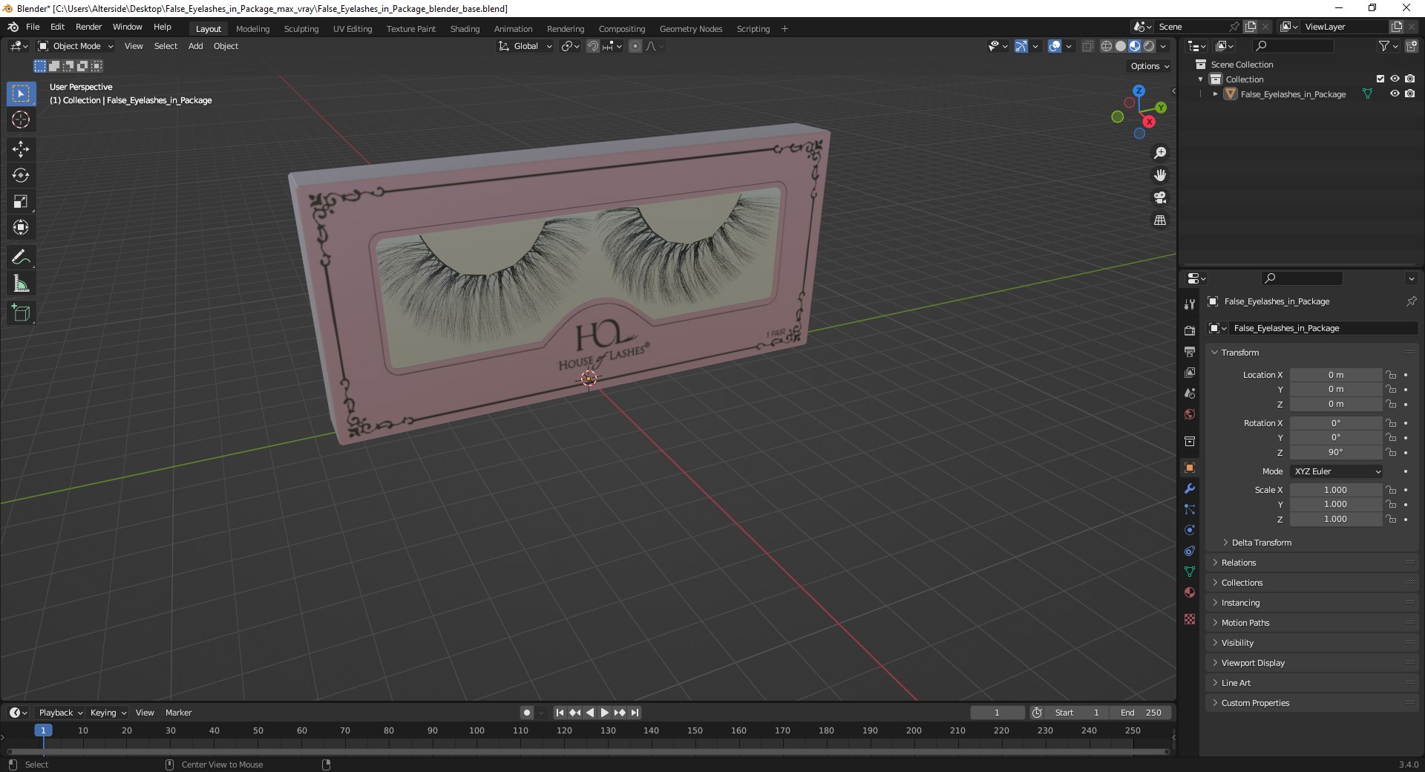Open Global transform orientation dropdown
The width and height of the screenshot is (1425, 772).
coord(525,46)
